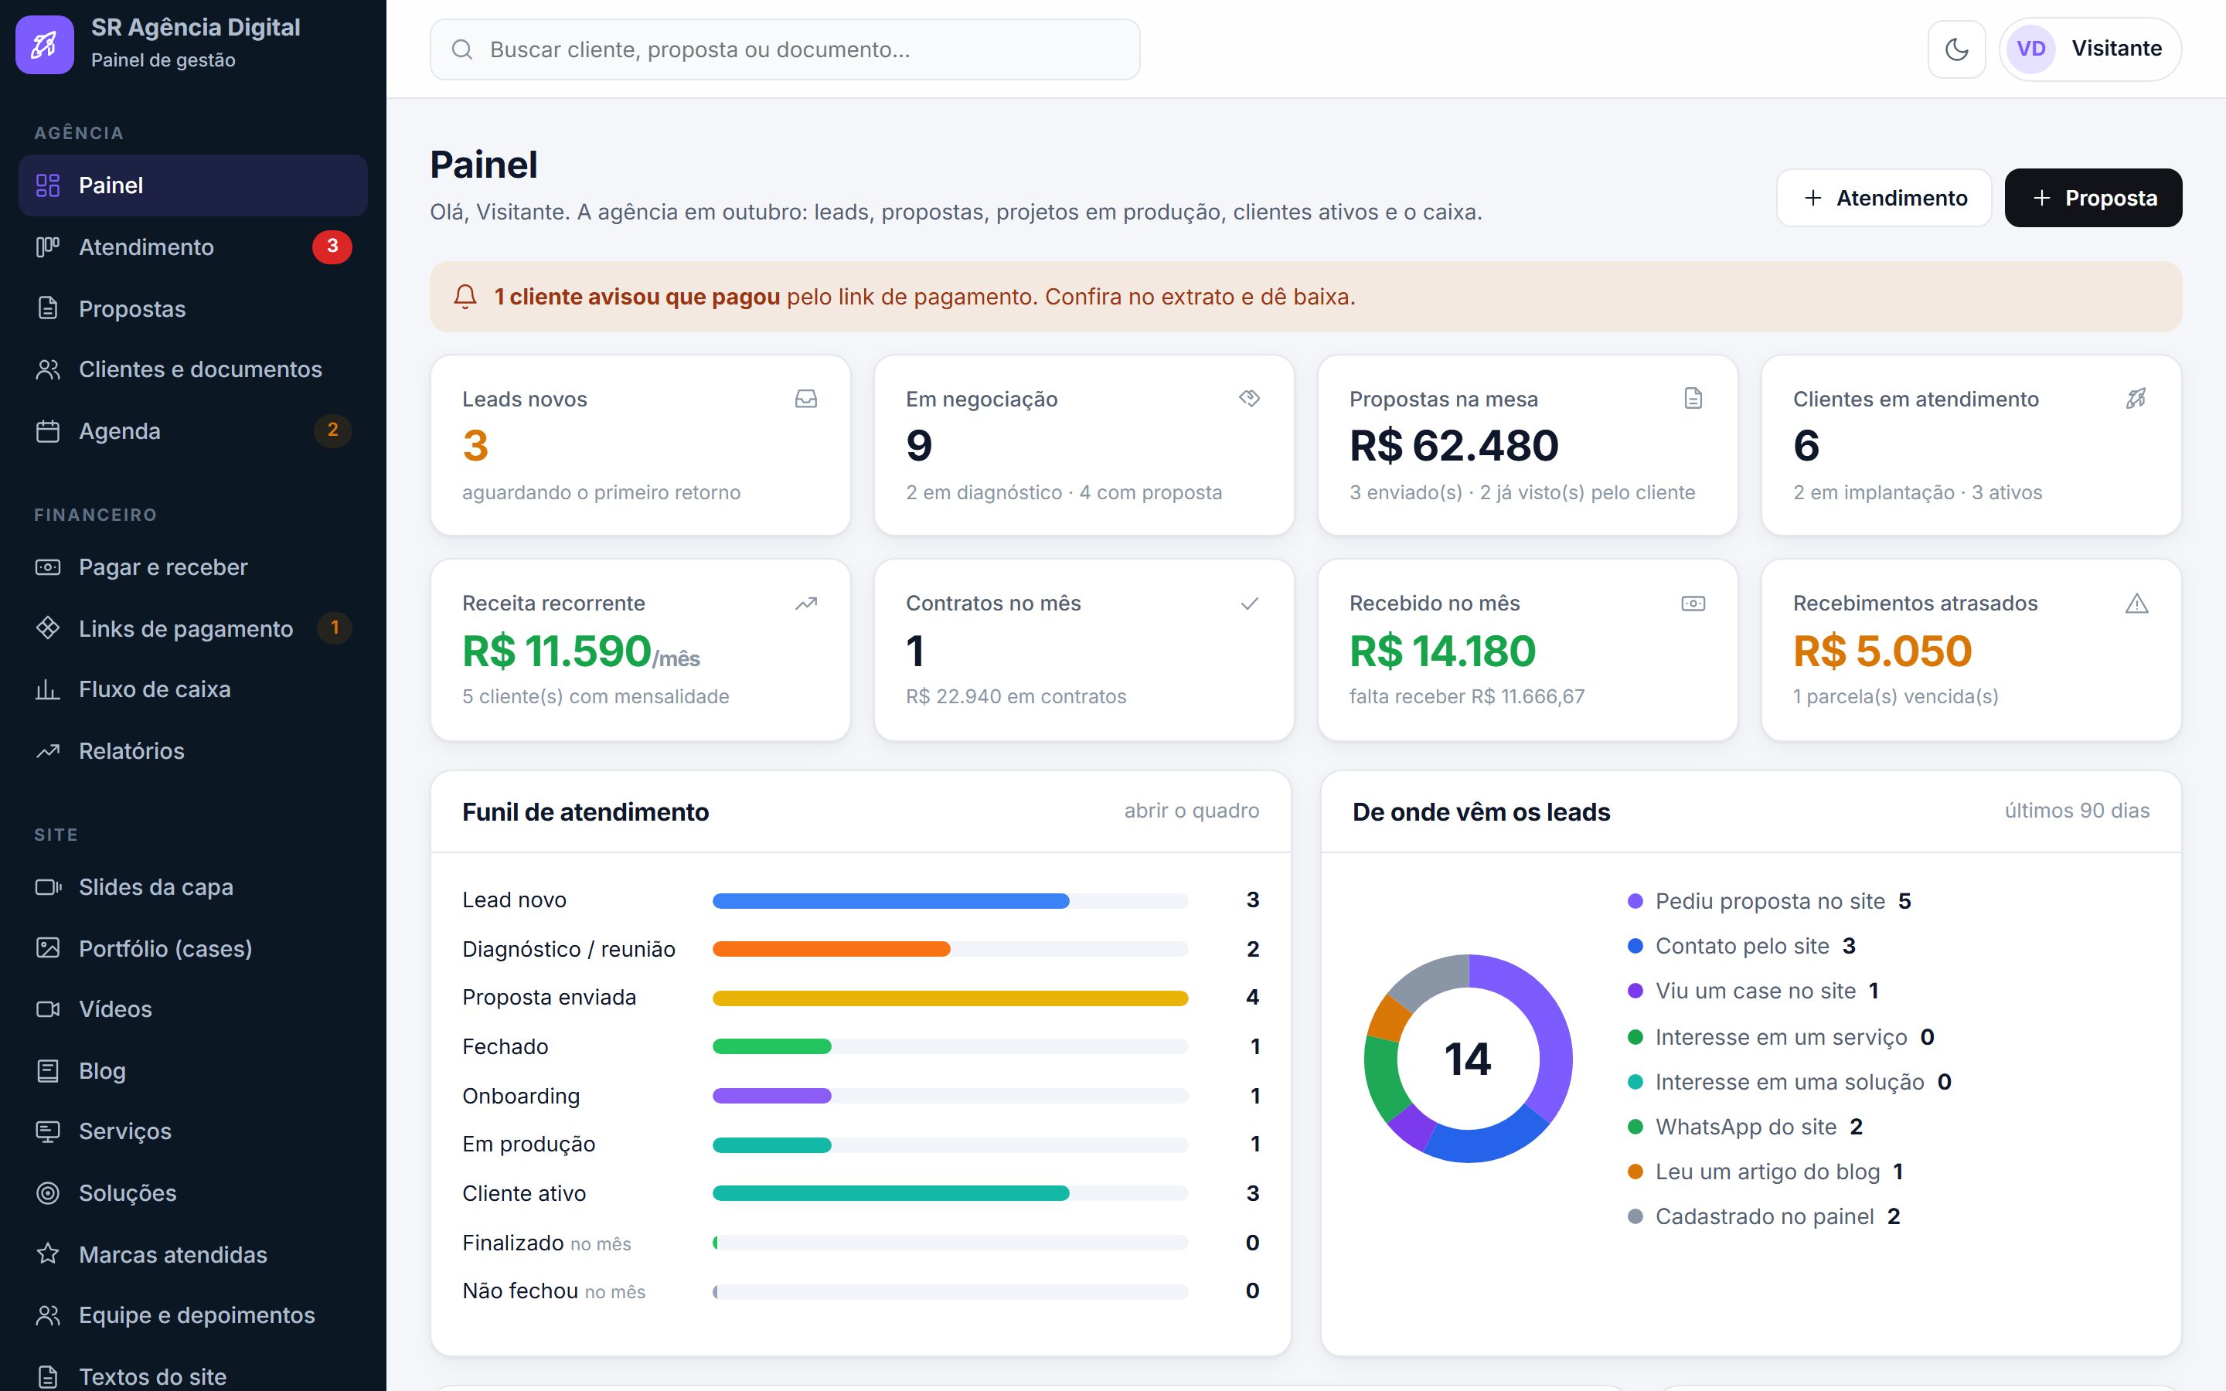Screen dimensions: 2226x1391
Task: Click 'WhatsApp do site 2' legend entry
Action: coord(1745,1127)
